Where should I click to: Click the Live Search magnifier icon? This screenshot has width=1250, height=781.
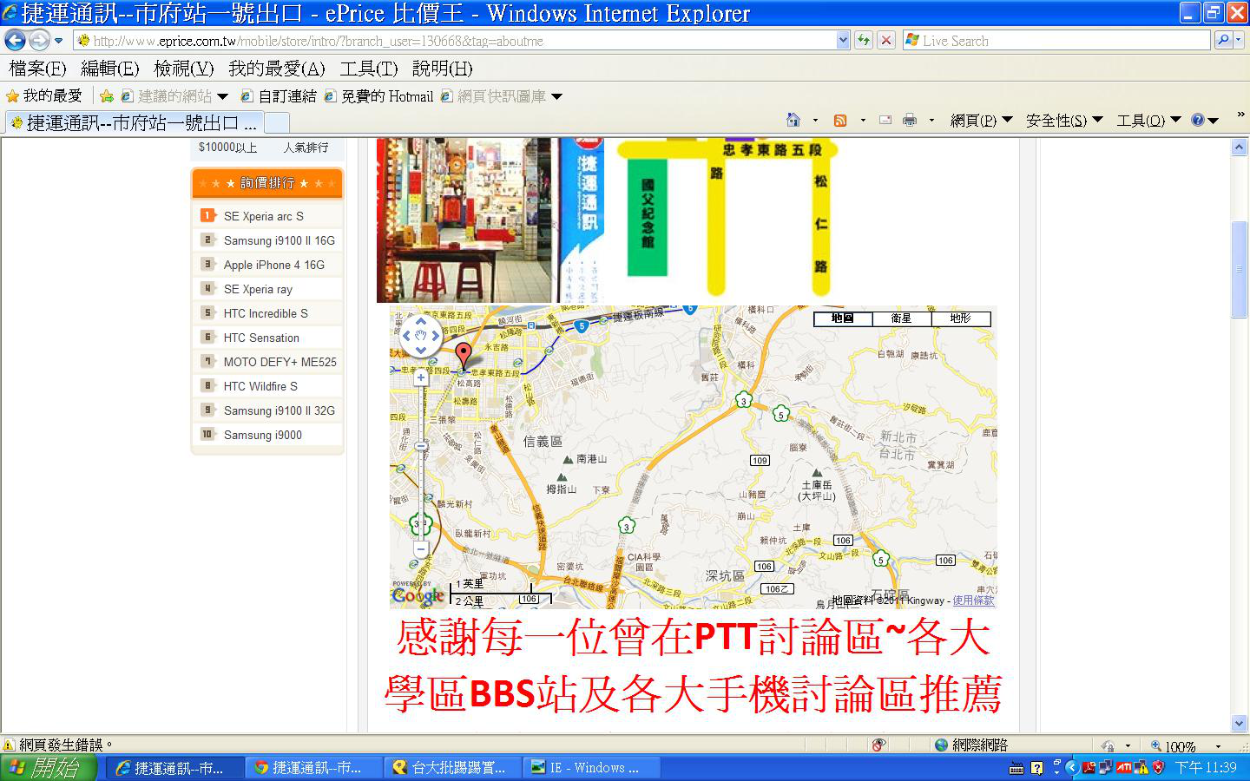coord(1222,40)
